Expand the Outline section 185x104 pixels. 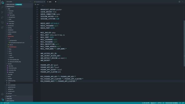point(18,96)
